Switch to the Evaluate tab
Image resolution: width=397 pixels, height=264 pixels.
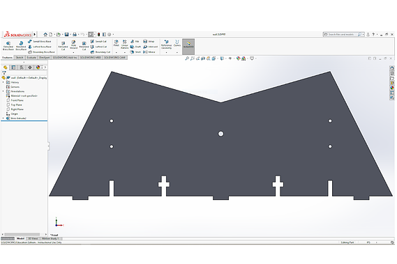pyautogui.click(x=31, y=58)
